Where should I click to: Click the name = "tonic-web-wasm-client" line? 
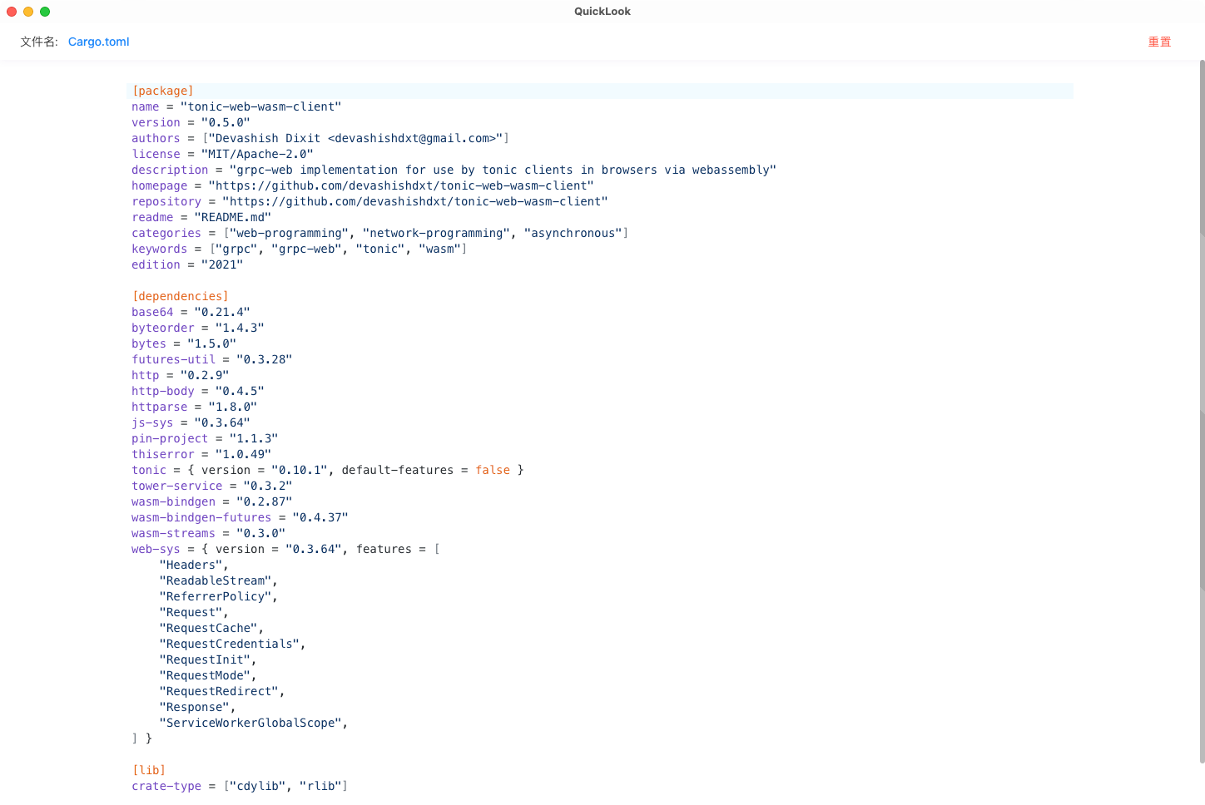(x=236, y=107)
